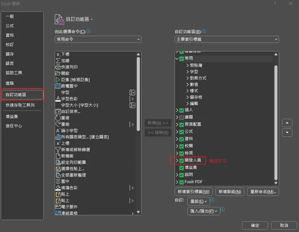Viewport: 299px width, 232px height.
Task: Choose the 快速列印 quick print icon
Action: pyautogui.click(x=58, y=67)
